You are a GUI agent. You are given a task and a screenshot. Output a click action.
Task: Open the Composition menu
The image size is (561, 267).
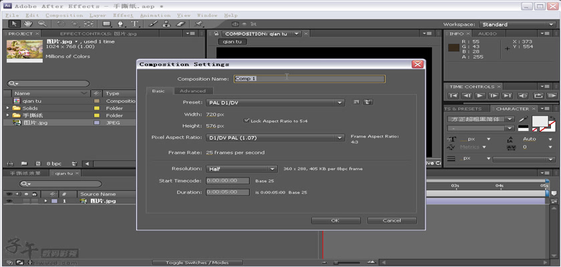pyautogui.click(x=64, y=15)
